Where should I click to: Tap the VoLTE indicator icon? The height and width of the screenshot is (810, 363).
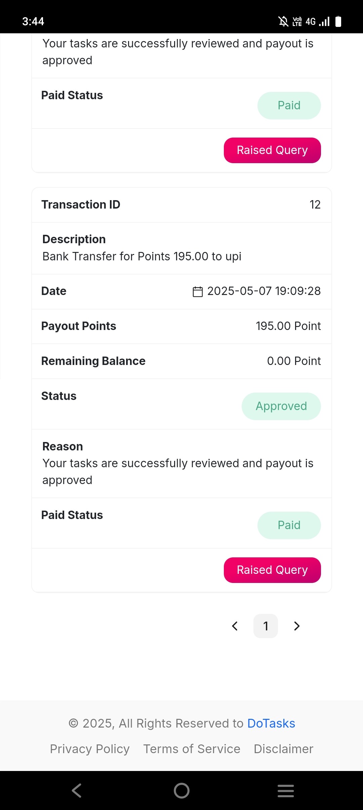coord(297,22)
